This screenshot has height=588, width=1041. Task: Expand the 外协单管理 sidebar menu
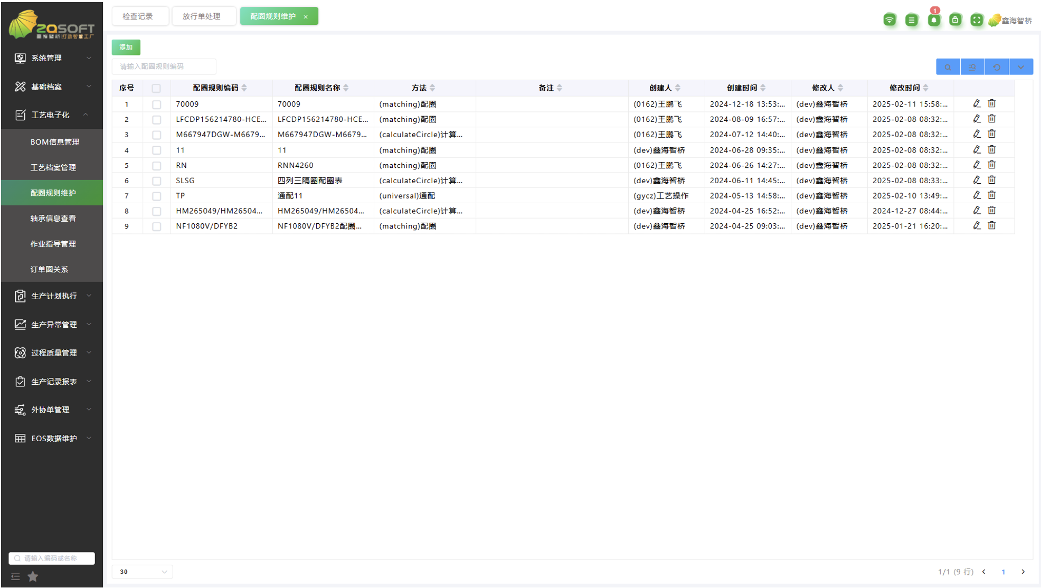(52, 410)
